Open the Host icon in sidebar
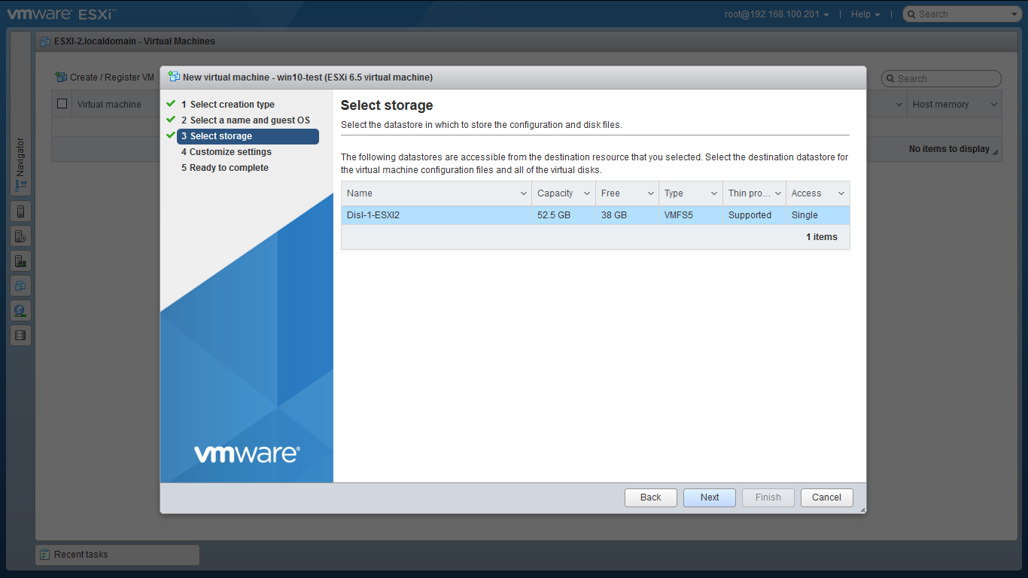 pos(20,211)
